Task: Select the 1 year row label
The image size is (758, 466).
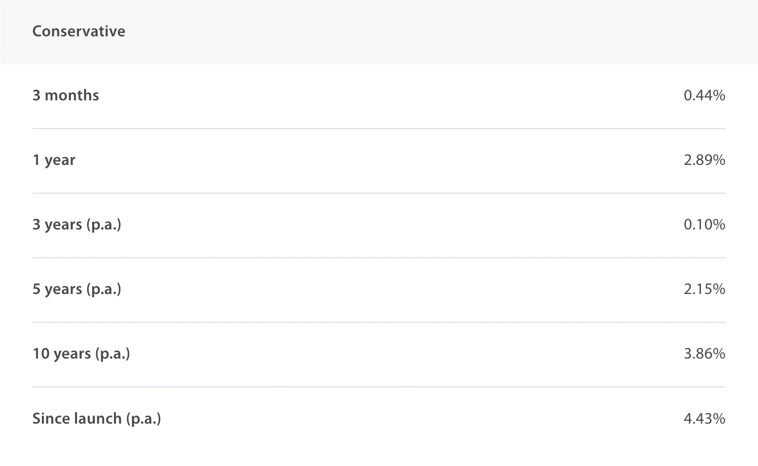Action: pos(54,160)
